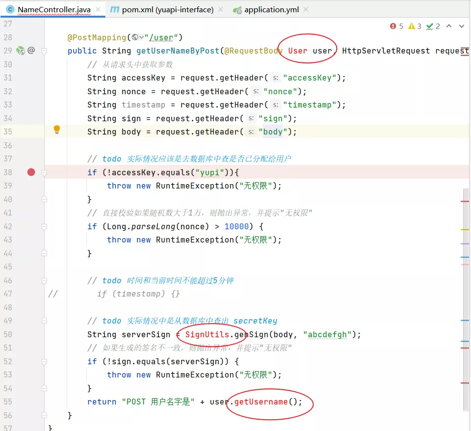Click the yellow warning stripe in the error gutter
This screenshot has height=431, width=471.
(465, 229)
